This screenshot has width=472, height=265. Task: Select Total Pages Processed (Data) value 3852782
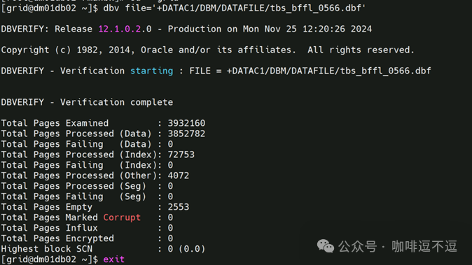tap(186, 134)
